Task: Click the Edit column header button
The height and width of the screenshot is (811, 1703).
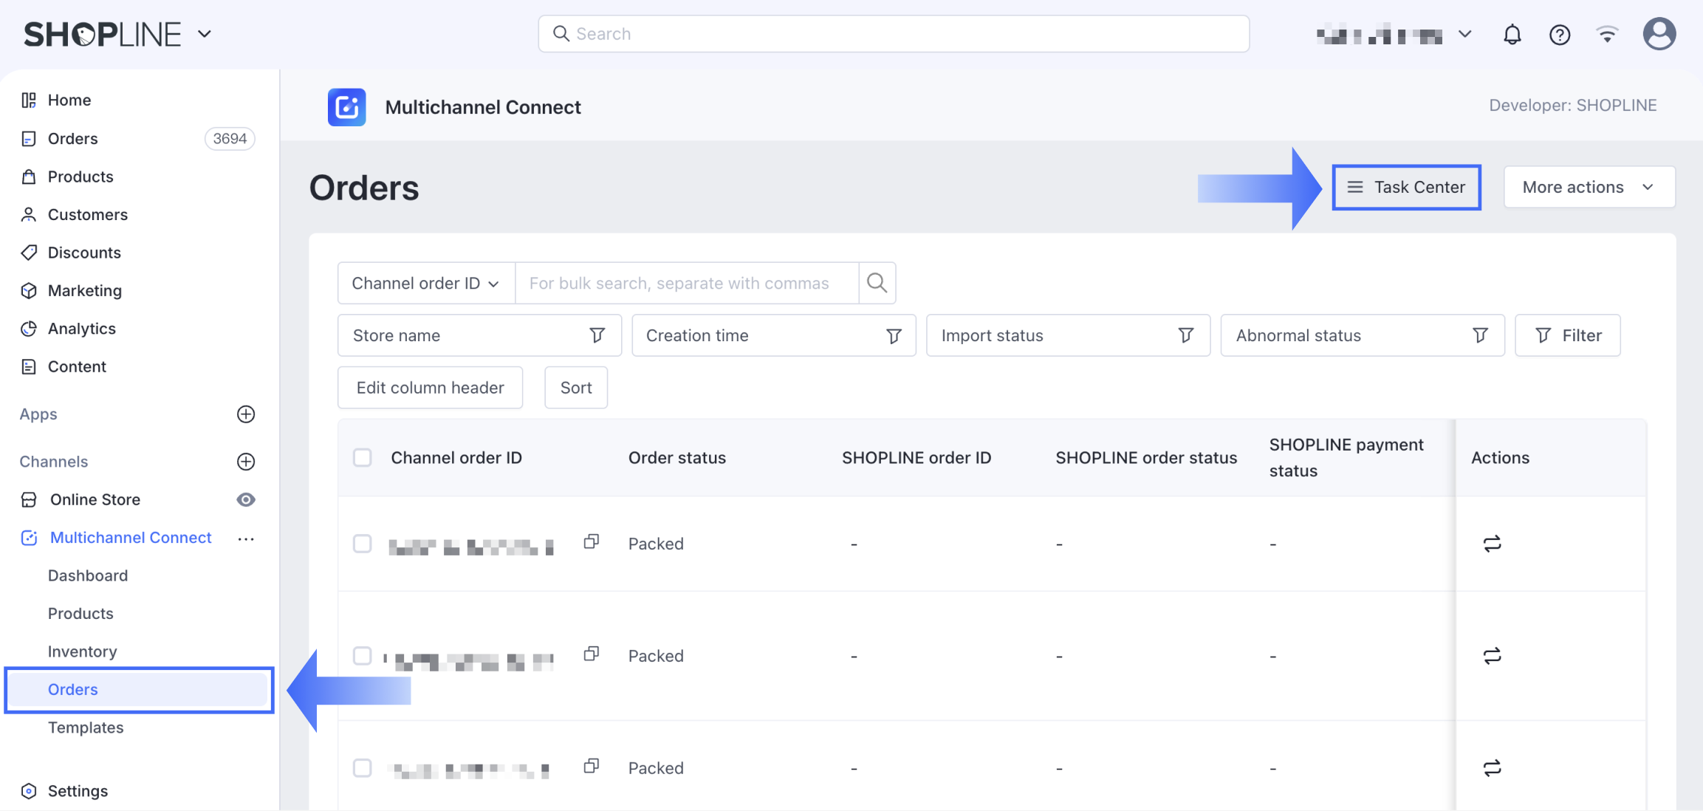Action: [x=430, y=388]
